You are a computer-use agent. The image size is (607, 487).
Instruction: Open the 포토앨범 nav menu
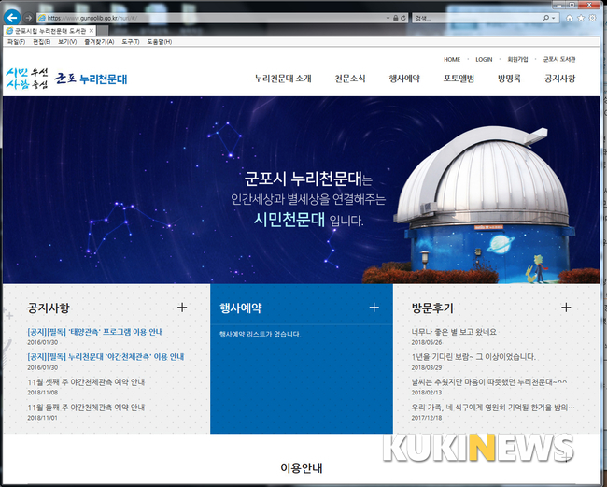[x=459, y=79]
